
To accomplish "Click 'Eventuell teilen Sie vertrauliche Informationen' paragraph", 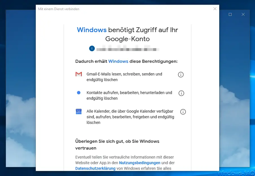I will pos(125,163).
